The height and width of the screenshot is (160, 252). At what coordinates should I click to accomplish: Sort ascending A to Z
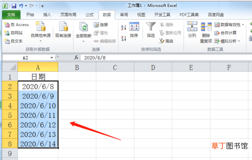pyautogui.click(x=124, y=28)
